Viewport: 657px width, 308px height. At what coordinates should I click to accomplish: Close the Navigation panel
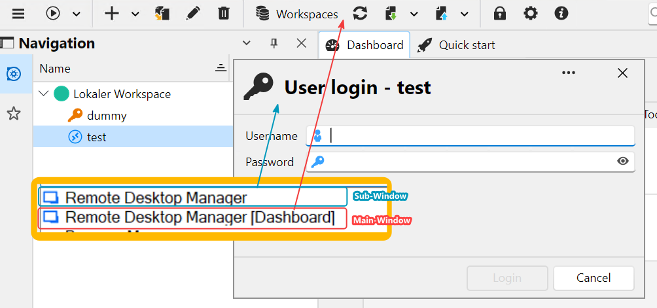(301, 43)
